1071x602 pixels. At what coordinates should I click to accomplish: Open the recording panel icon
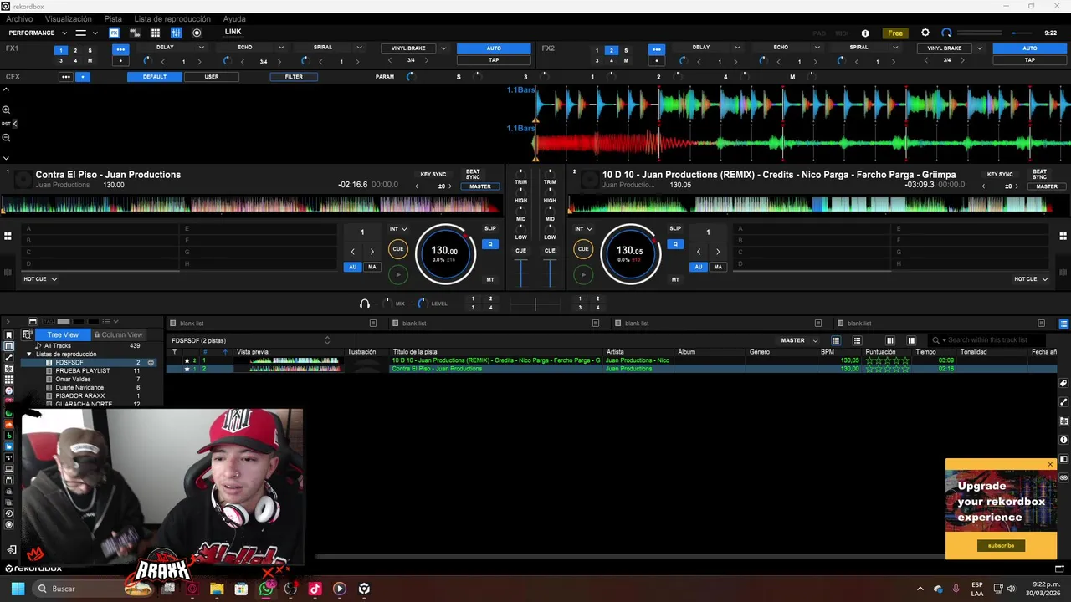[197, 33]
